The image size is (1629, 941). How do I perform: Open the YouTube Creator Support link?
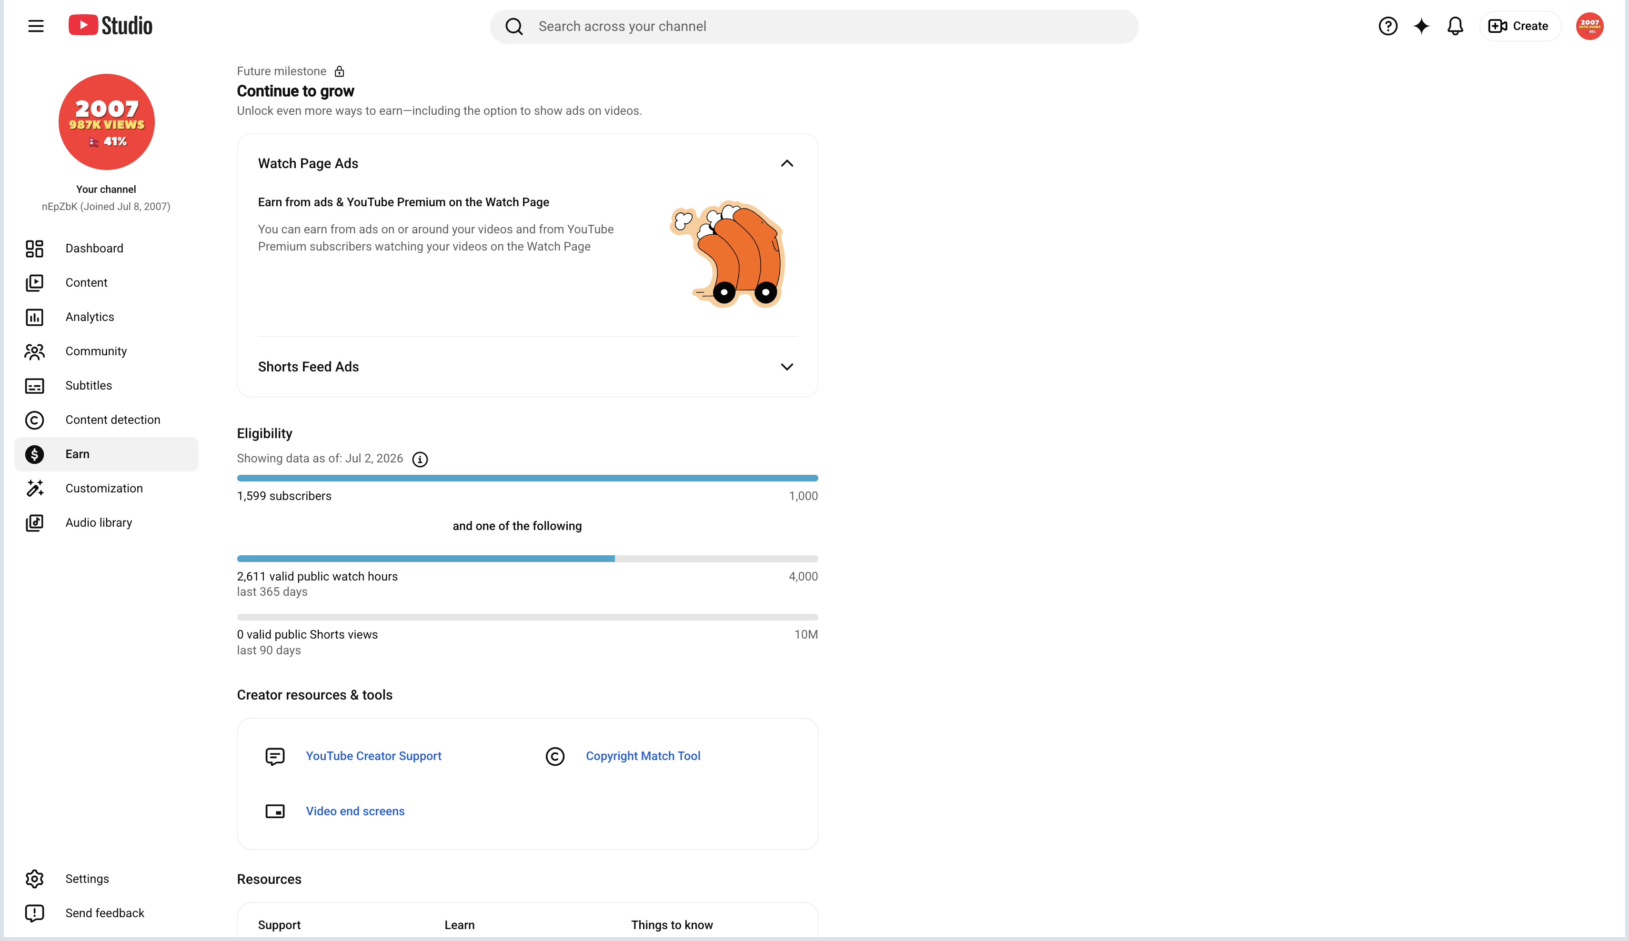(373, 756)
